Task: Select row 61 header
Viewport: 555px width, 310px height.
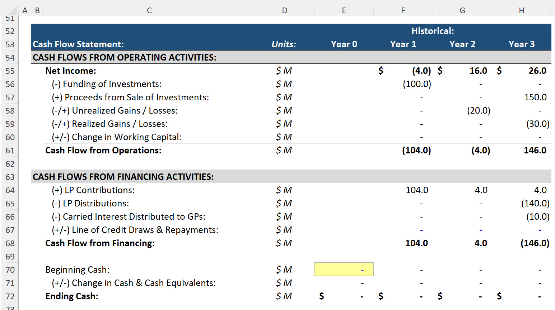Action: [10, 151]
